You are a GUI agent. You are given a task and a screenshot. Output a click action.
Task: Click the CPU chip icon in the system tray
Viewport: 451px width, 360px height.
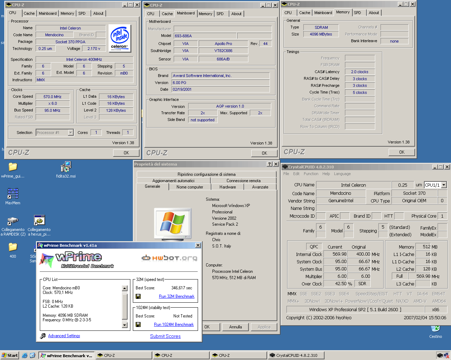coord(440,355)
